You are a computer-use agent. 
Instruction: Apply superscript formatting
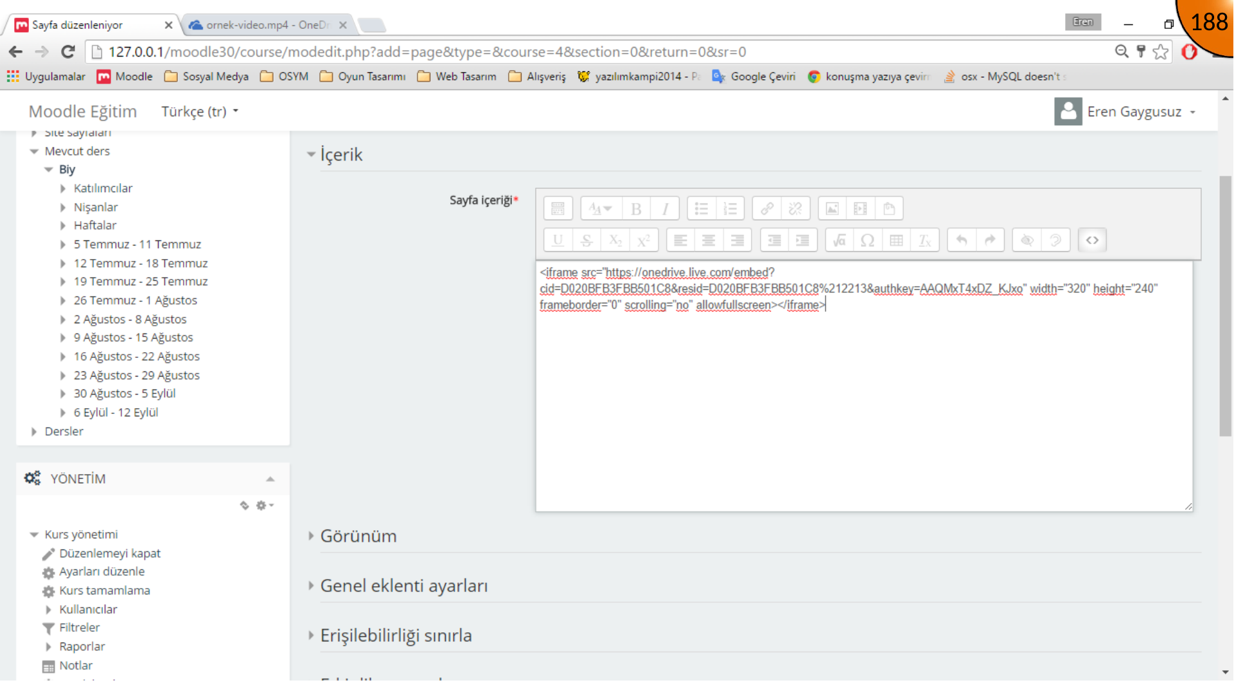point(644,240)
